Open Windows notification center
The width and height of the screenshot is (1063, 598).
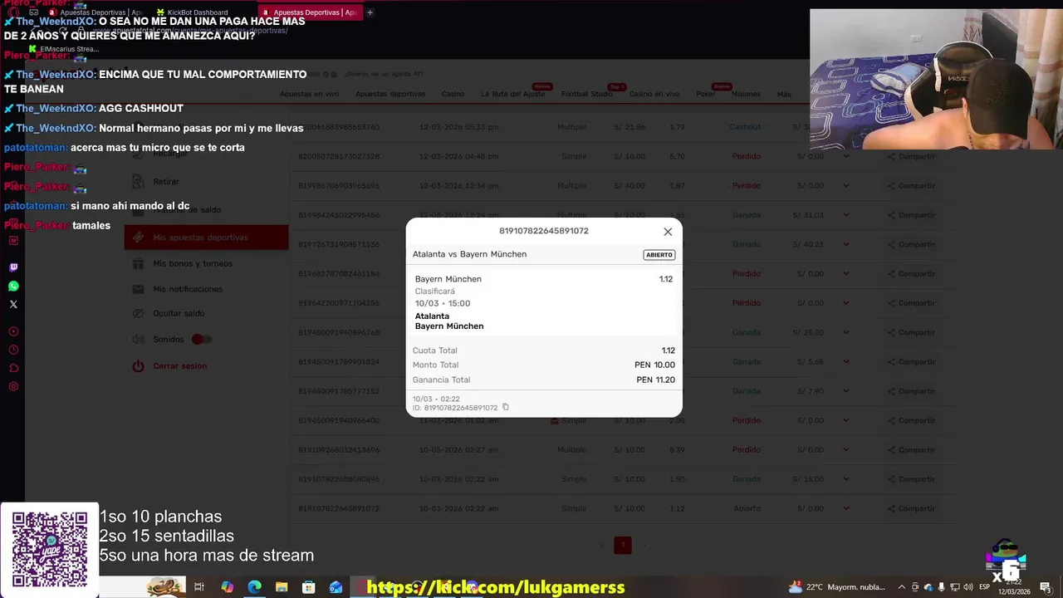1047,589
